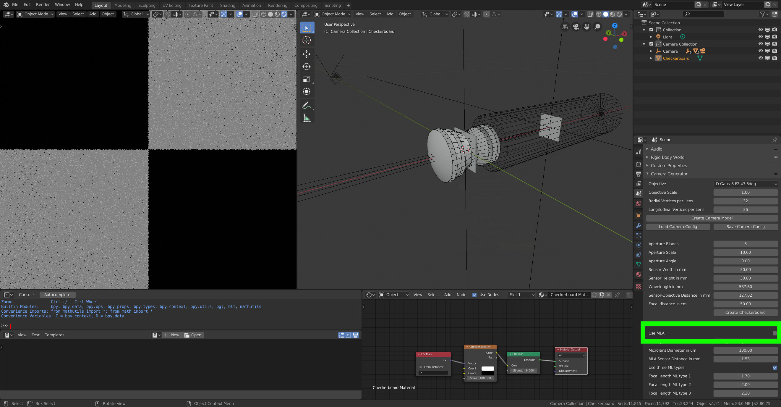Open the Render menu

tap(43, 4)
